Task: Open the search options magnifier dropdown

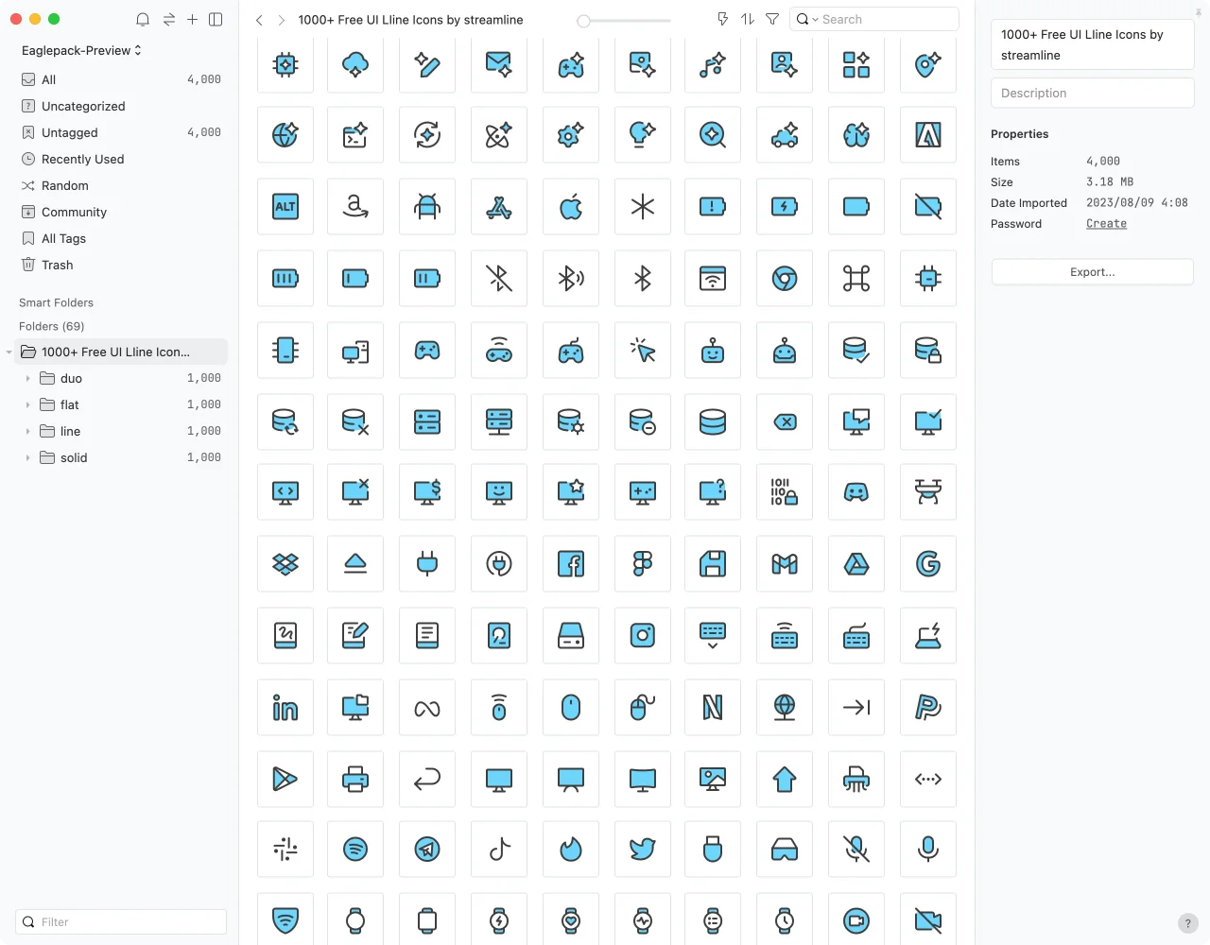Action: [806, 19]
